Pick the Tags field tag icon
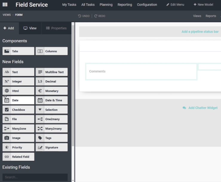Viewport: 221px width, 182px height. point(40,138)
